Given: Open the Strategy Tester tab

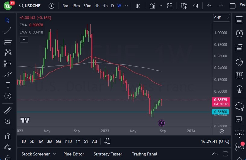Looking at the screenshot, I should tap(108, 154).
